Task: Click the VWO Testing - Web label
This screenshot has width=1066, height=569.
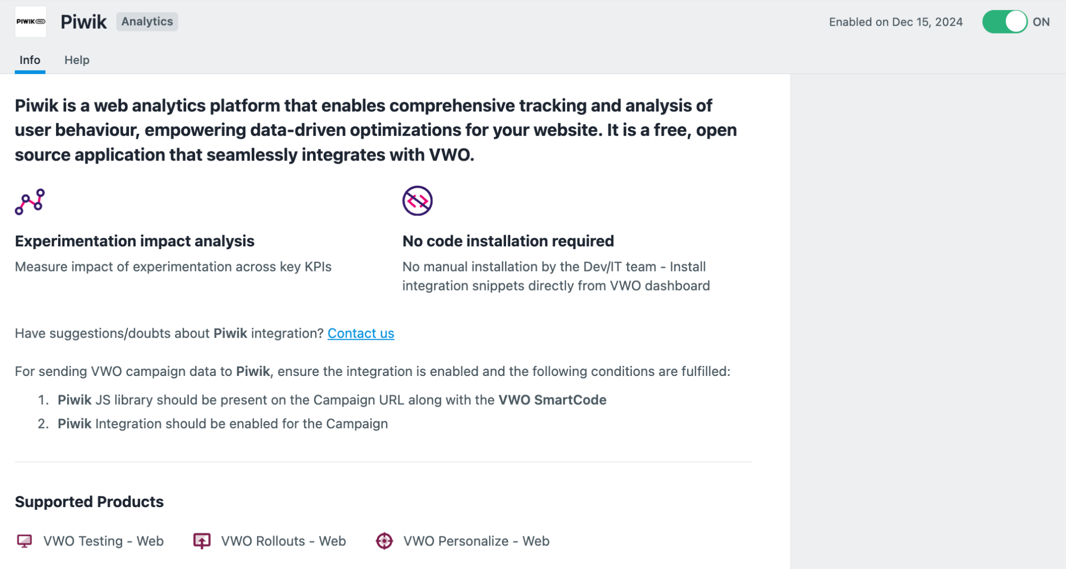Action: click(x=103, y=541)
